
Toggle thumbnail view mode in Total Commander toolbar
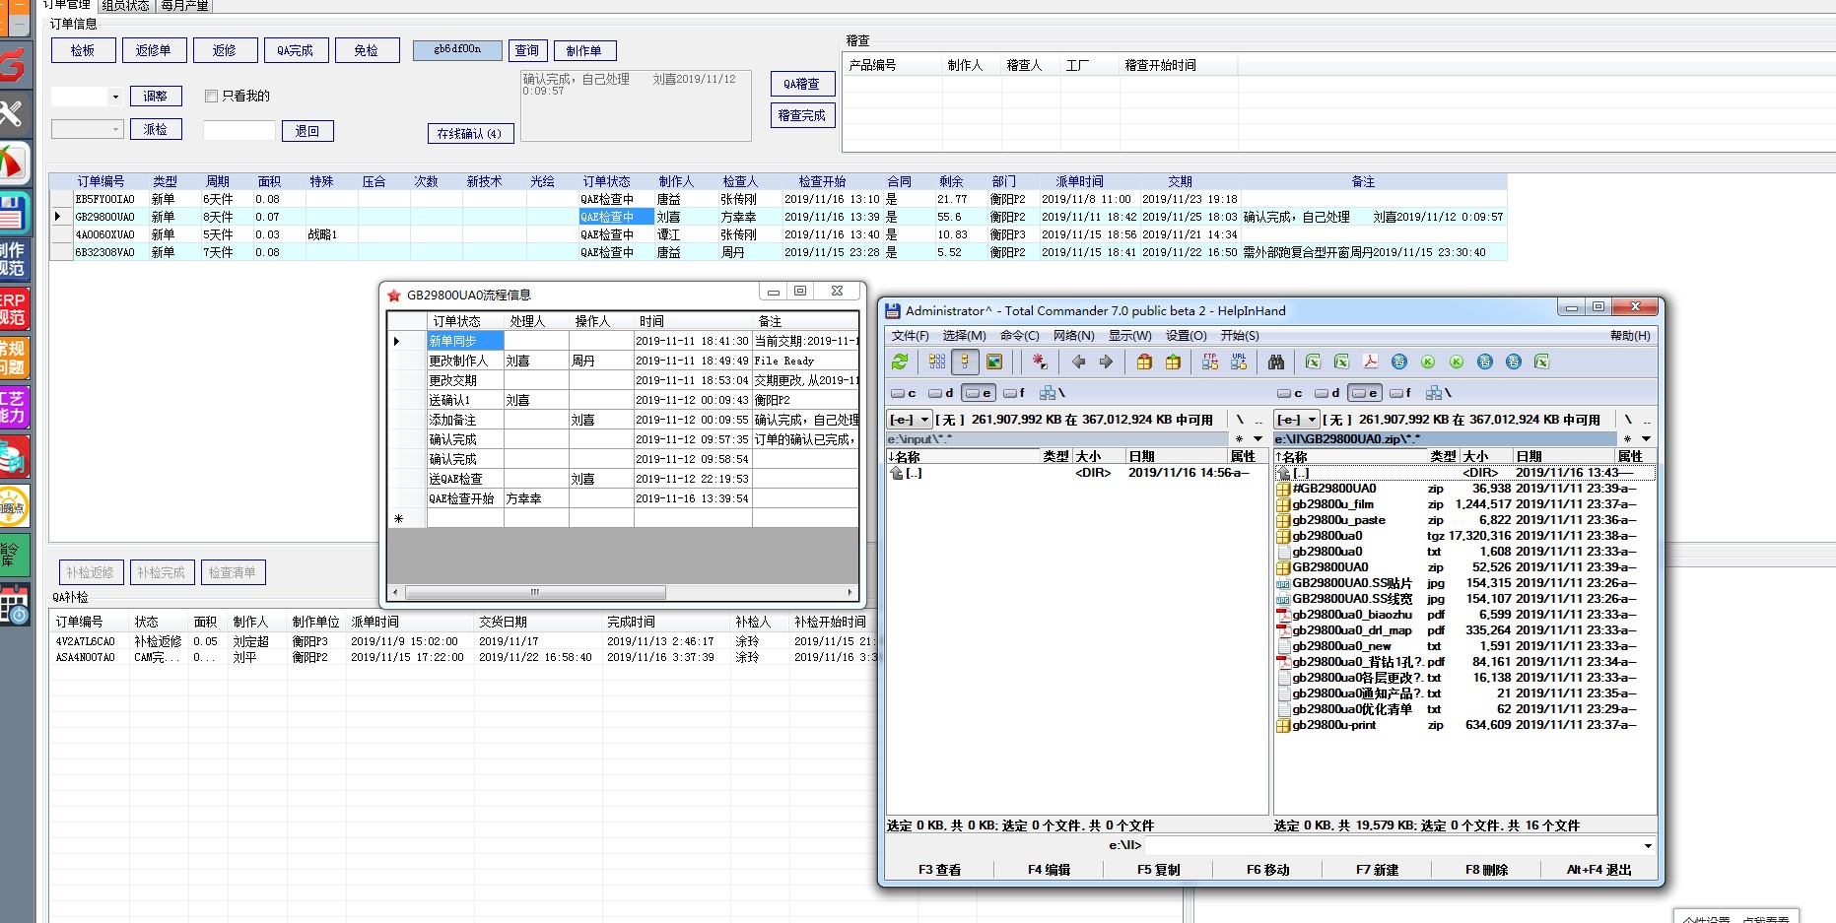coord(994,363)
